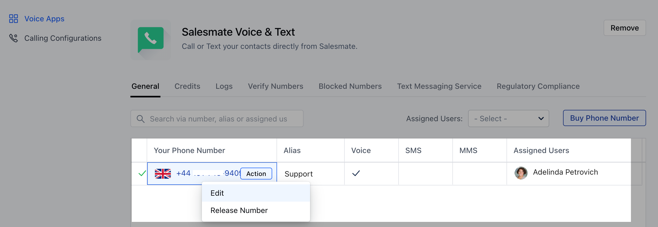Click the search magnifier icon
Image resolution: width=658 pixels, height=227 pixels.
140,119
